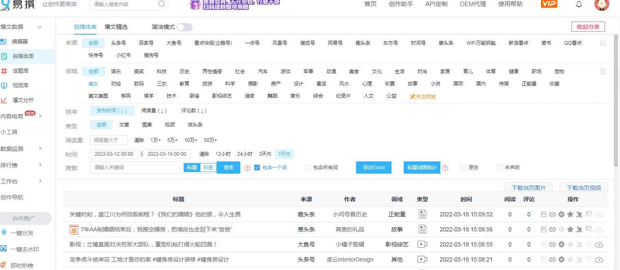Click the 收起分类 button

click(x=588, y=27)
